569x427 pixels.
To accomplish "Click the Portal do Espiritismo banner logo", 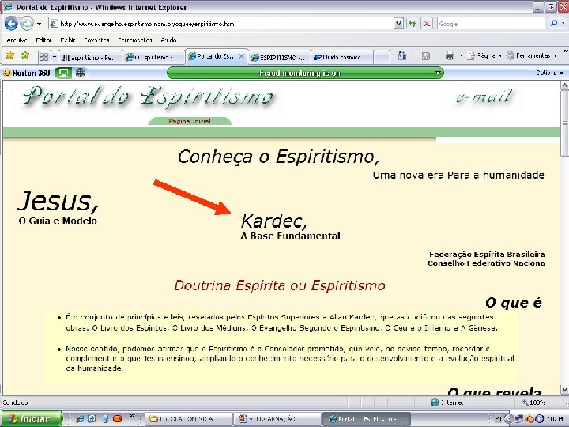I will [149, 96].
